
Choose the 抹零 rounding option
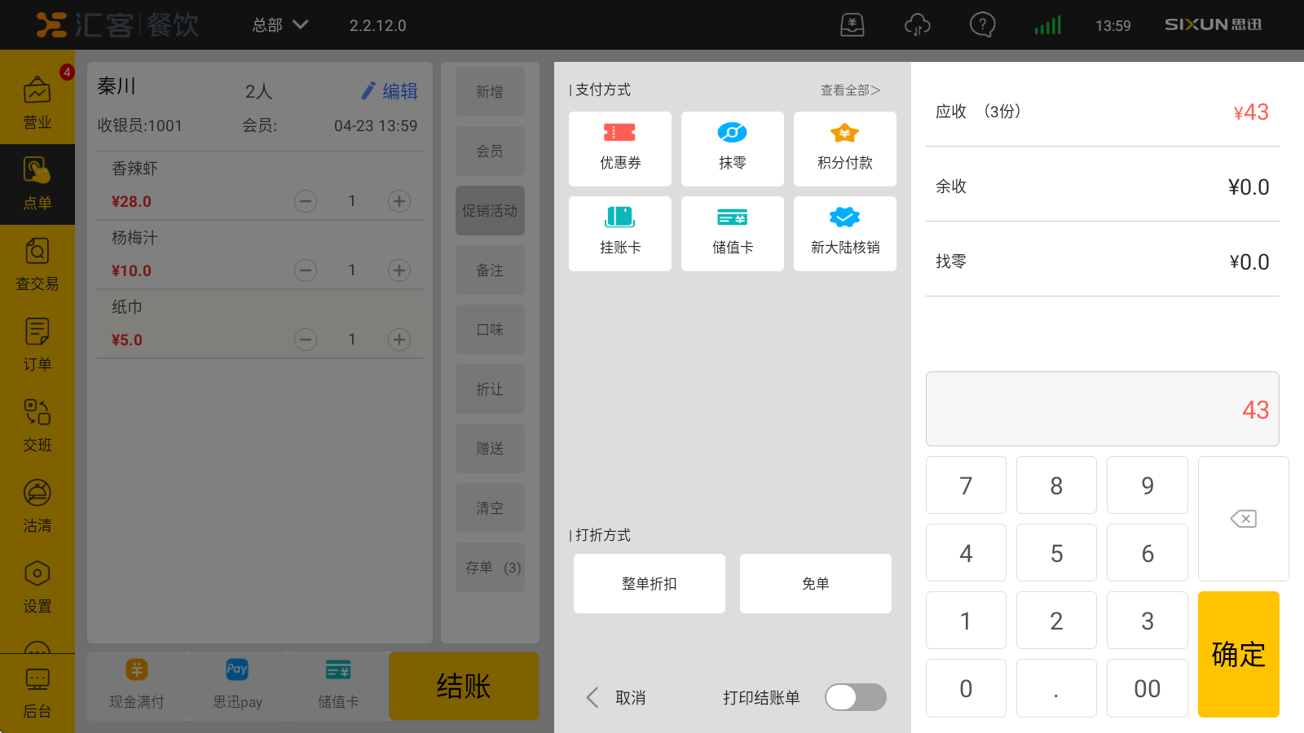(733, 149)
